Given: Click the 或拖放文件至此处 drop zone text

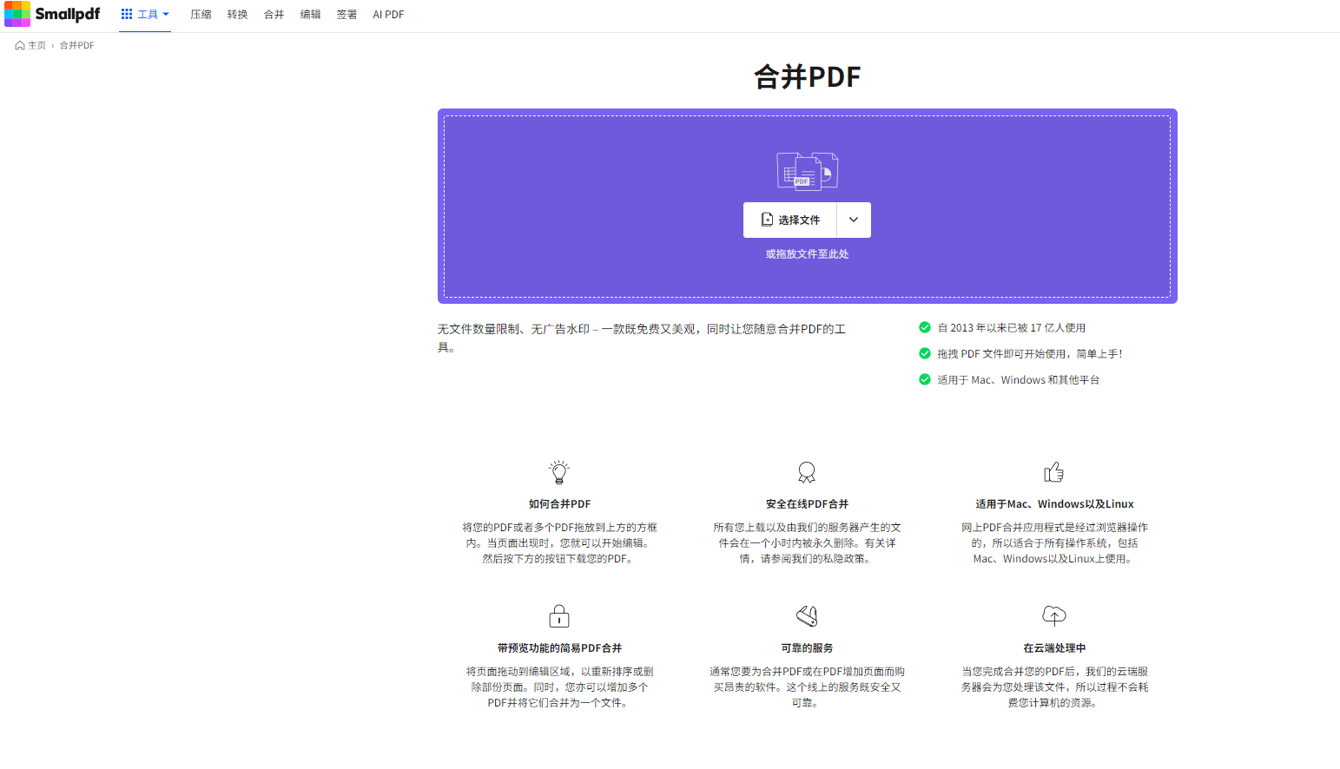Looking at the screenshot, I should (x=807, y=254).
